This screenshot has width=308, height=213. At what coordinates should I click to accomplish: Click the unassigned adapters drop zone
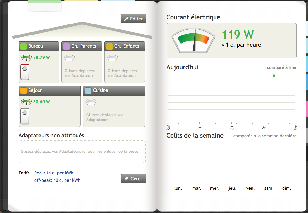(x=82, y=152)
